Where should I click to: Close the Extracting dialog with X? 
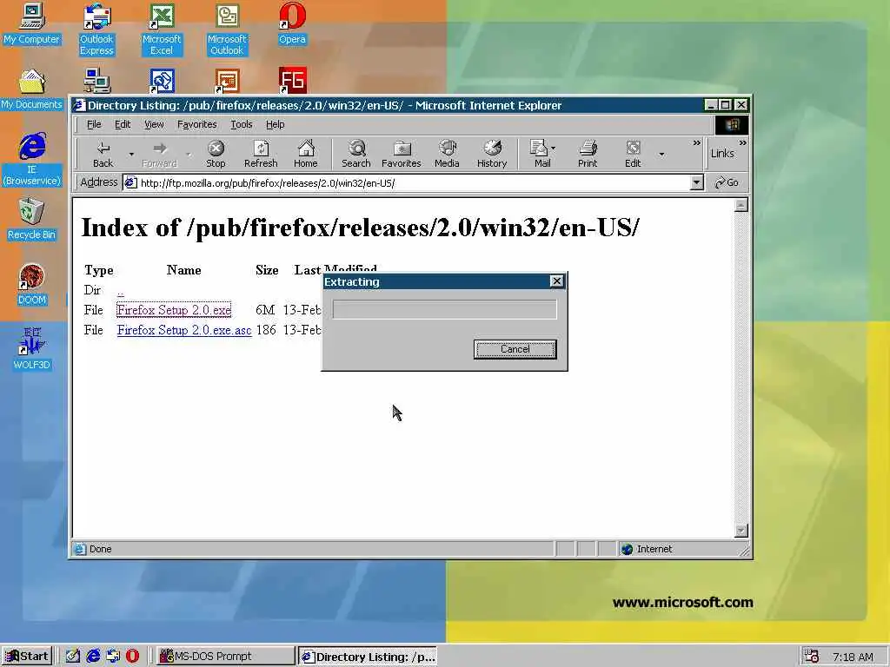click(557, 281)
